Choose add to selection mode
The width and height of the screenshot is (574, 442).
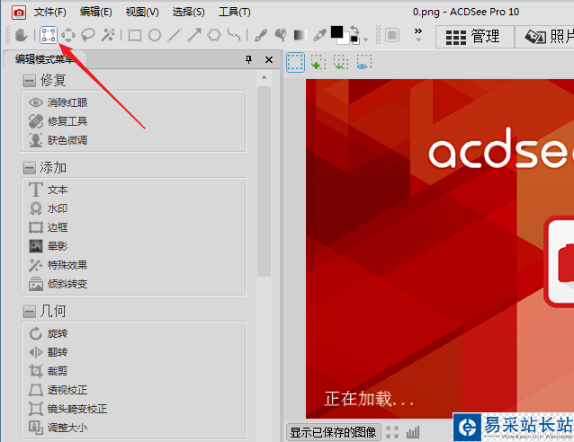(318, 62)
